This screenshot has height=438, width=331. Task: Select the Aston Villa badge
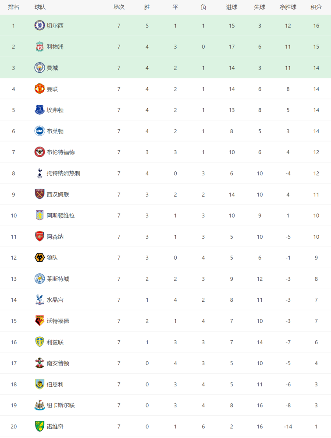39,215
